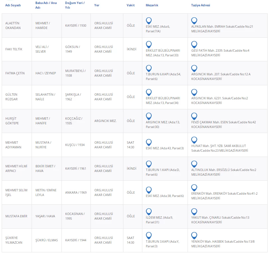Open condolence address pin for Alaettin Okandan
268x253 pixels.
pyautogui.click(x=194, y=21)
